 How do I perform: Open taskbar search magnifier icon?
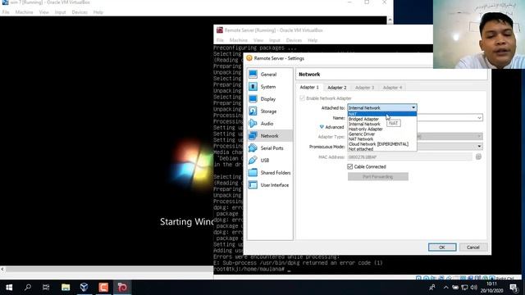click(x=28, y=288)
